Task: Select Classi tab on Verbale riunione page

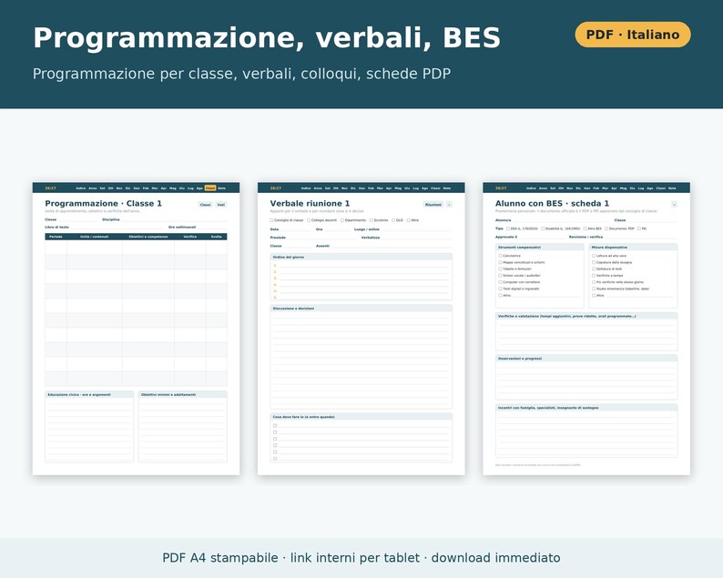Action: point(435,188)
